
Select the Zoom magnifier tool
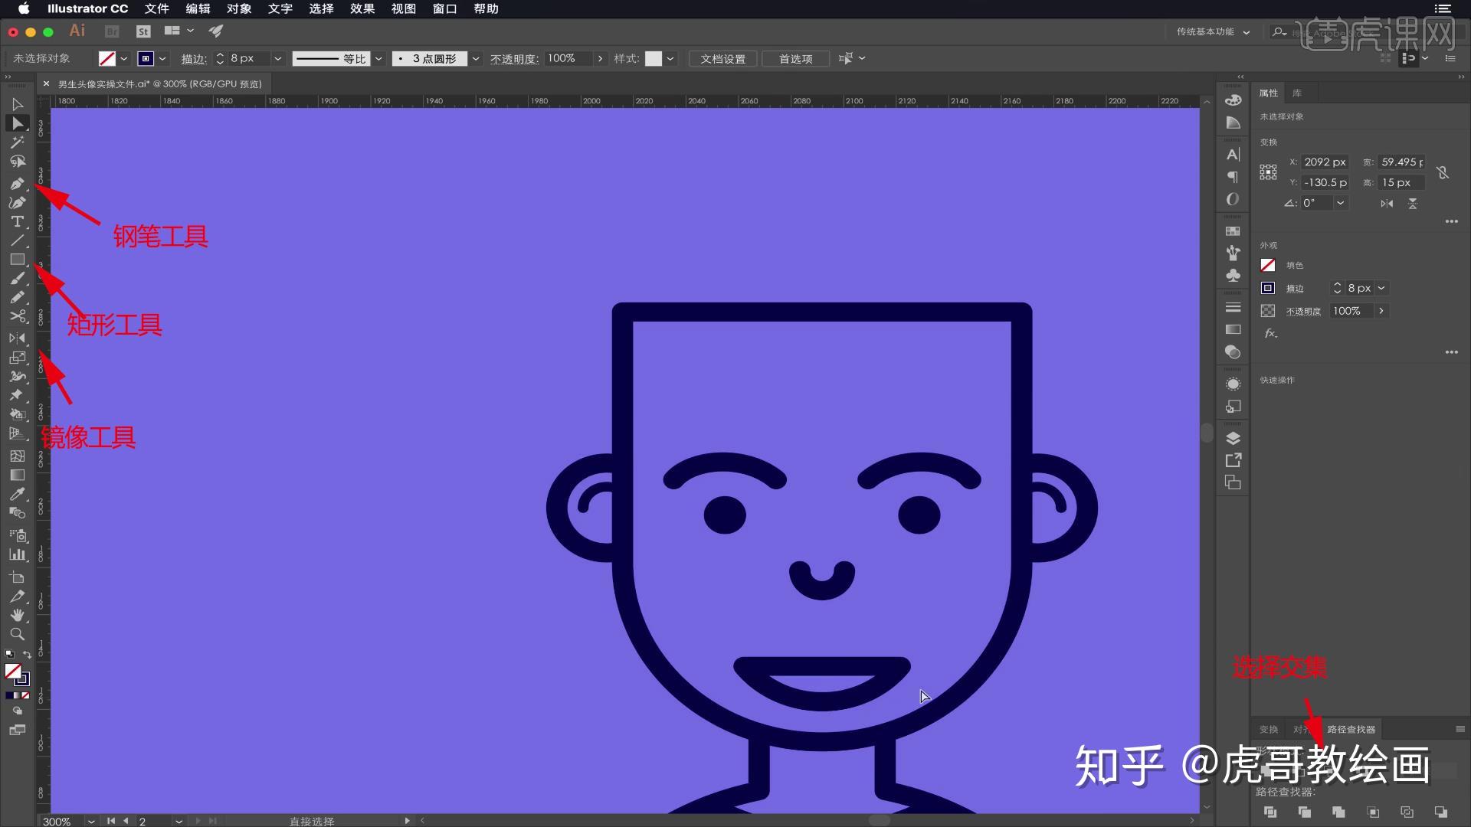coord(17,634)
